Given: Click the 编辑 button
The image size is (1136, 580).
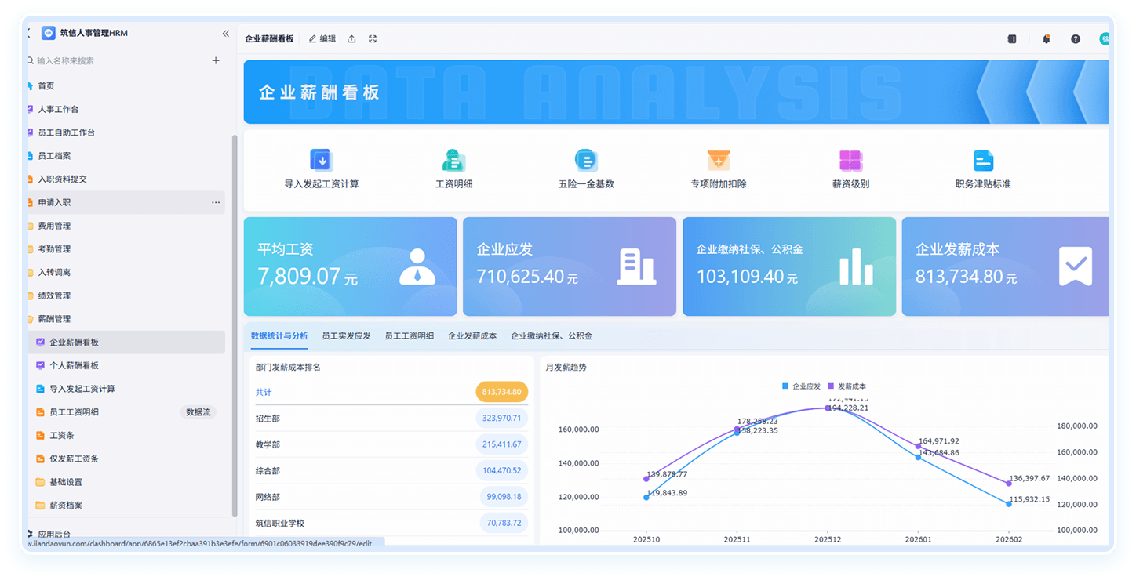Looking at the screenshot, I should click(x=322, y=38).
